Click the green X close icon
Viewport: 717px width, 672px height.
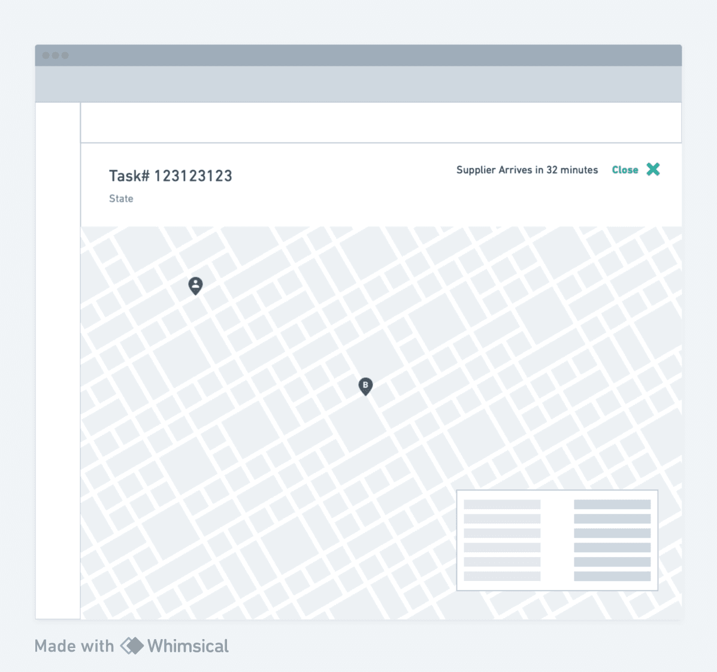[653, 169]
